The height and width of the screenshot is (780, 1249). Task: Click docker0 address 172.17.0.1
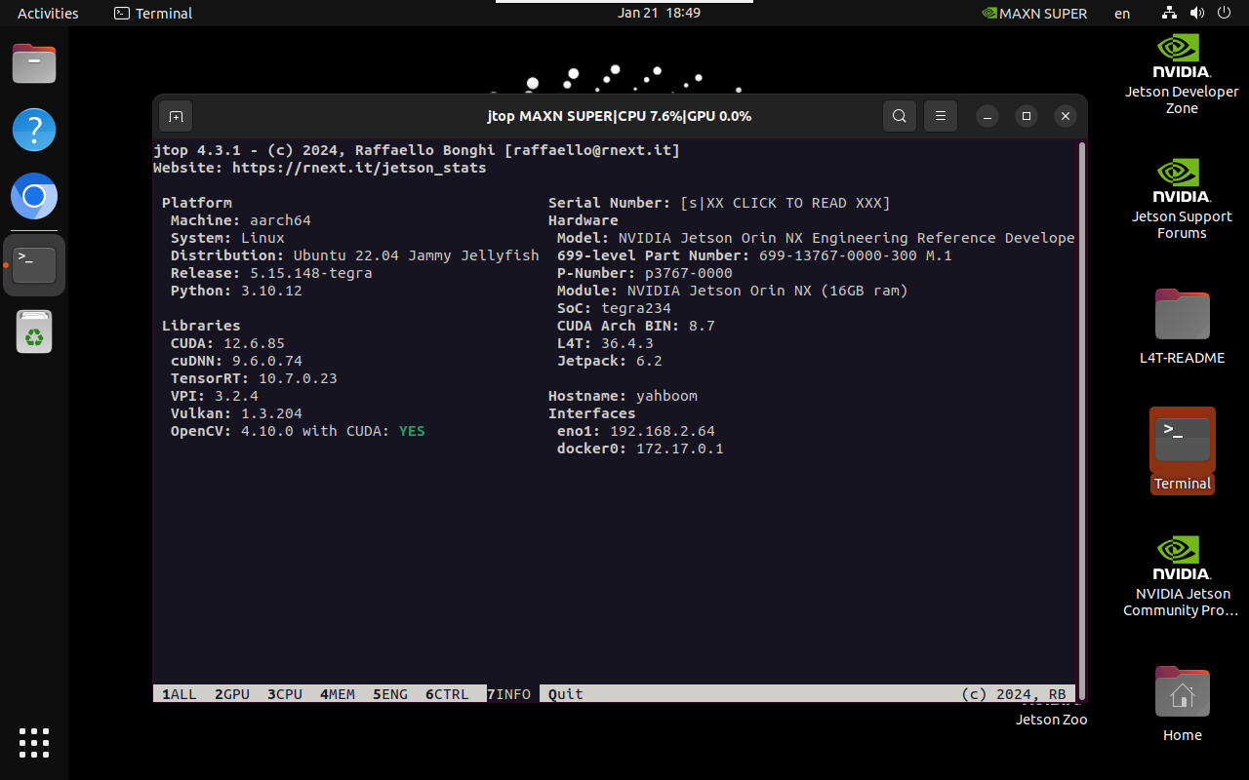(x=680, y=448)
